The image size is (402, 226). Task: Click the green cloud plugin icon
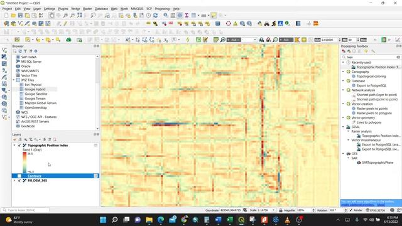pyautogui.click(x=68, y=40)
